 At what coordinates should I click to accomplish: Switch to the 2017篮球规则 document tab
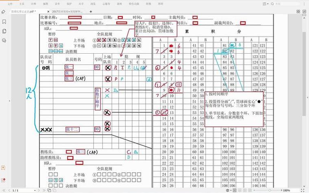[x=67, y=12]
